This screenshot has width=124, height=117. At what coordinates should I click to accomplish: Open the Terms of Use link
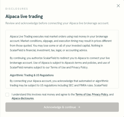[x=83, y=94]
